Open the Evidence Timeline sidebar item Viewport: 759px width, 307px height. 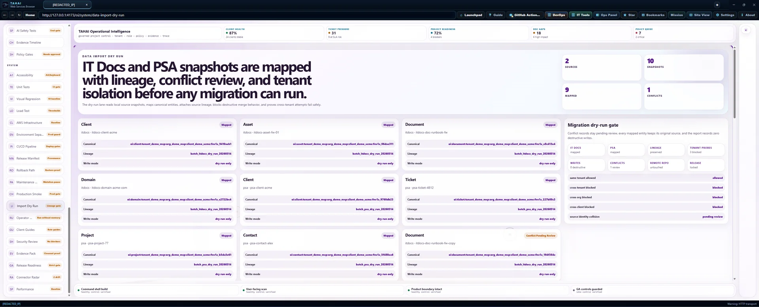[35, 43]
